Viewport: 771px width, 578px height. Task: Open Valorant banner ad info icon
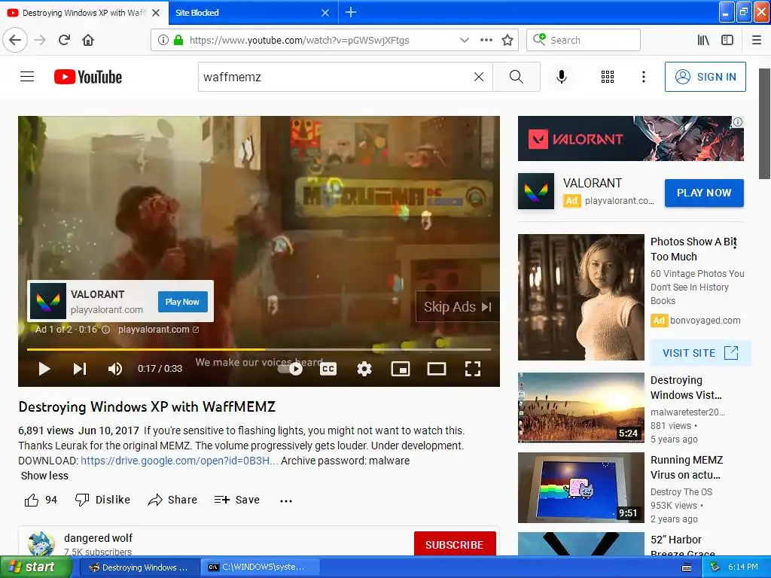pyautogui.click(x=738, y=122)
